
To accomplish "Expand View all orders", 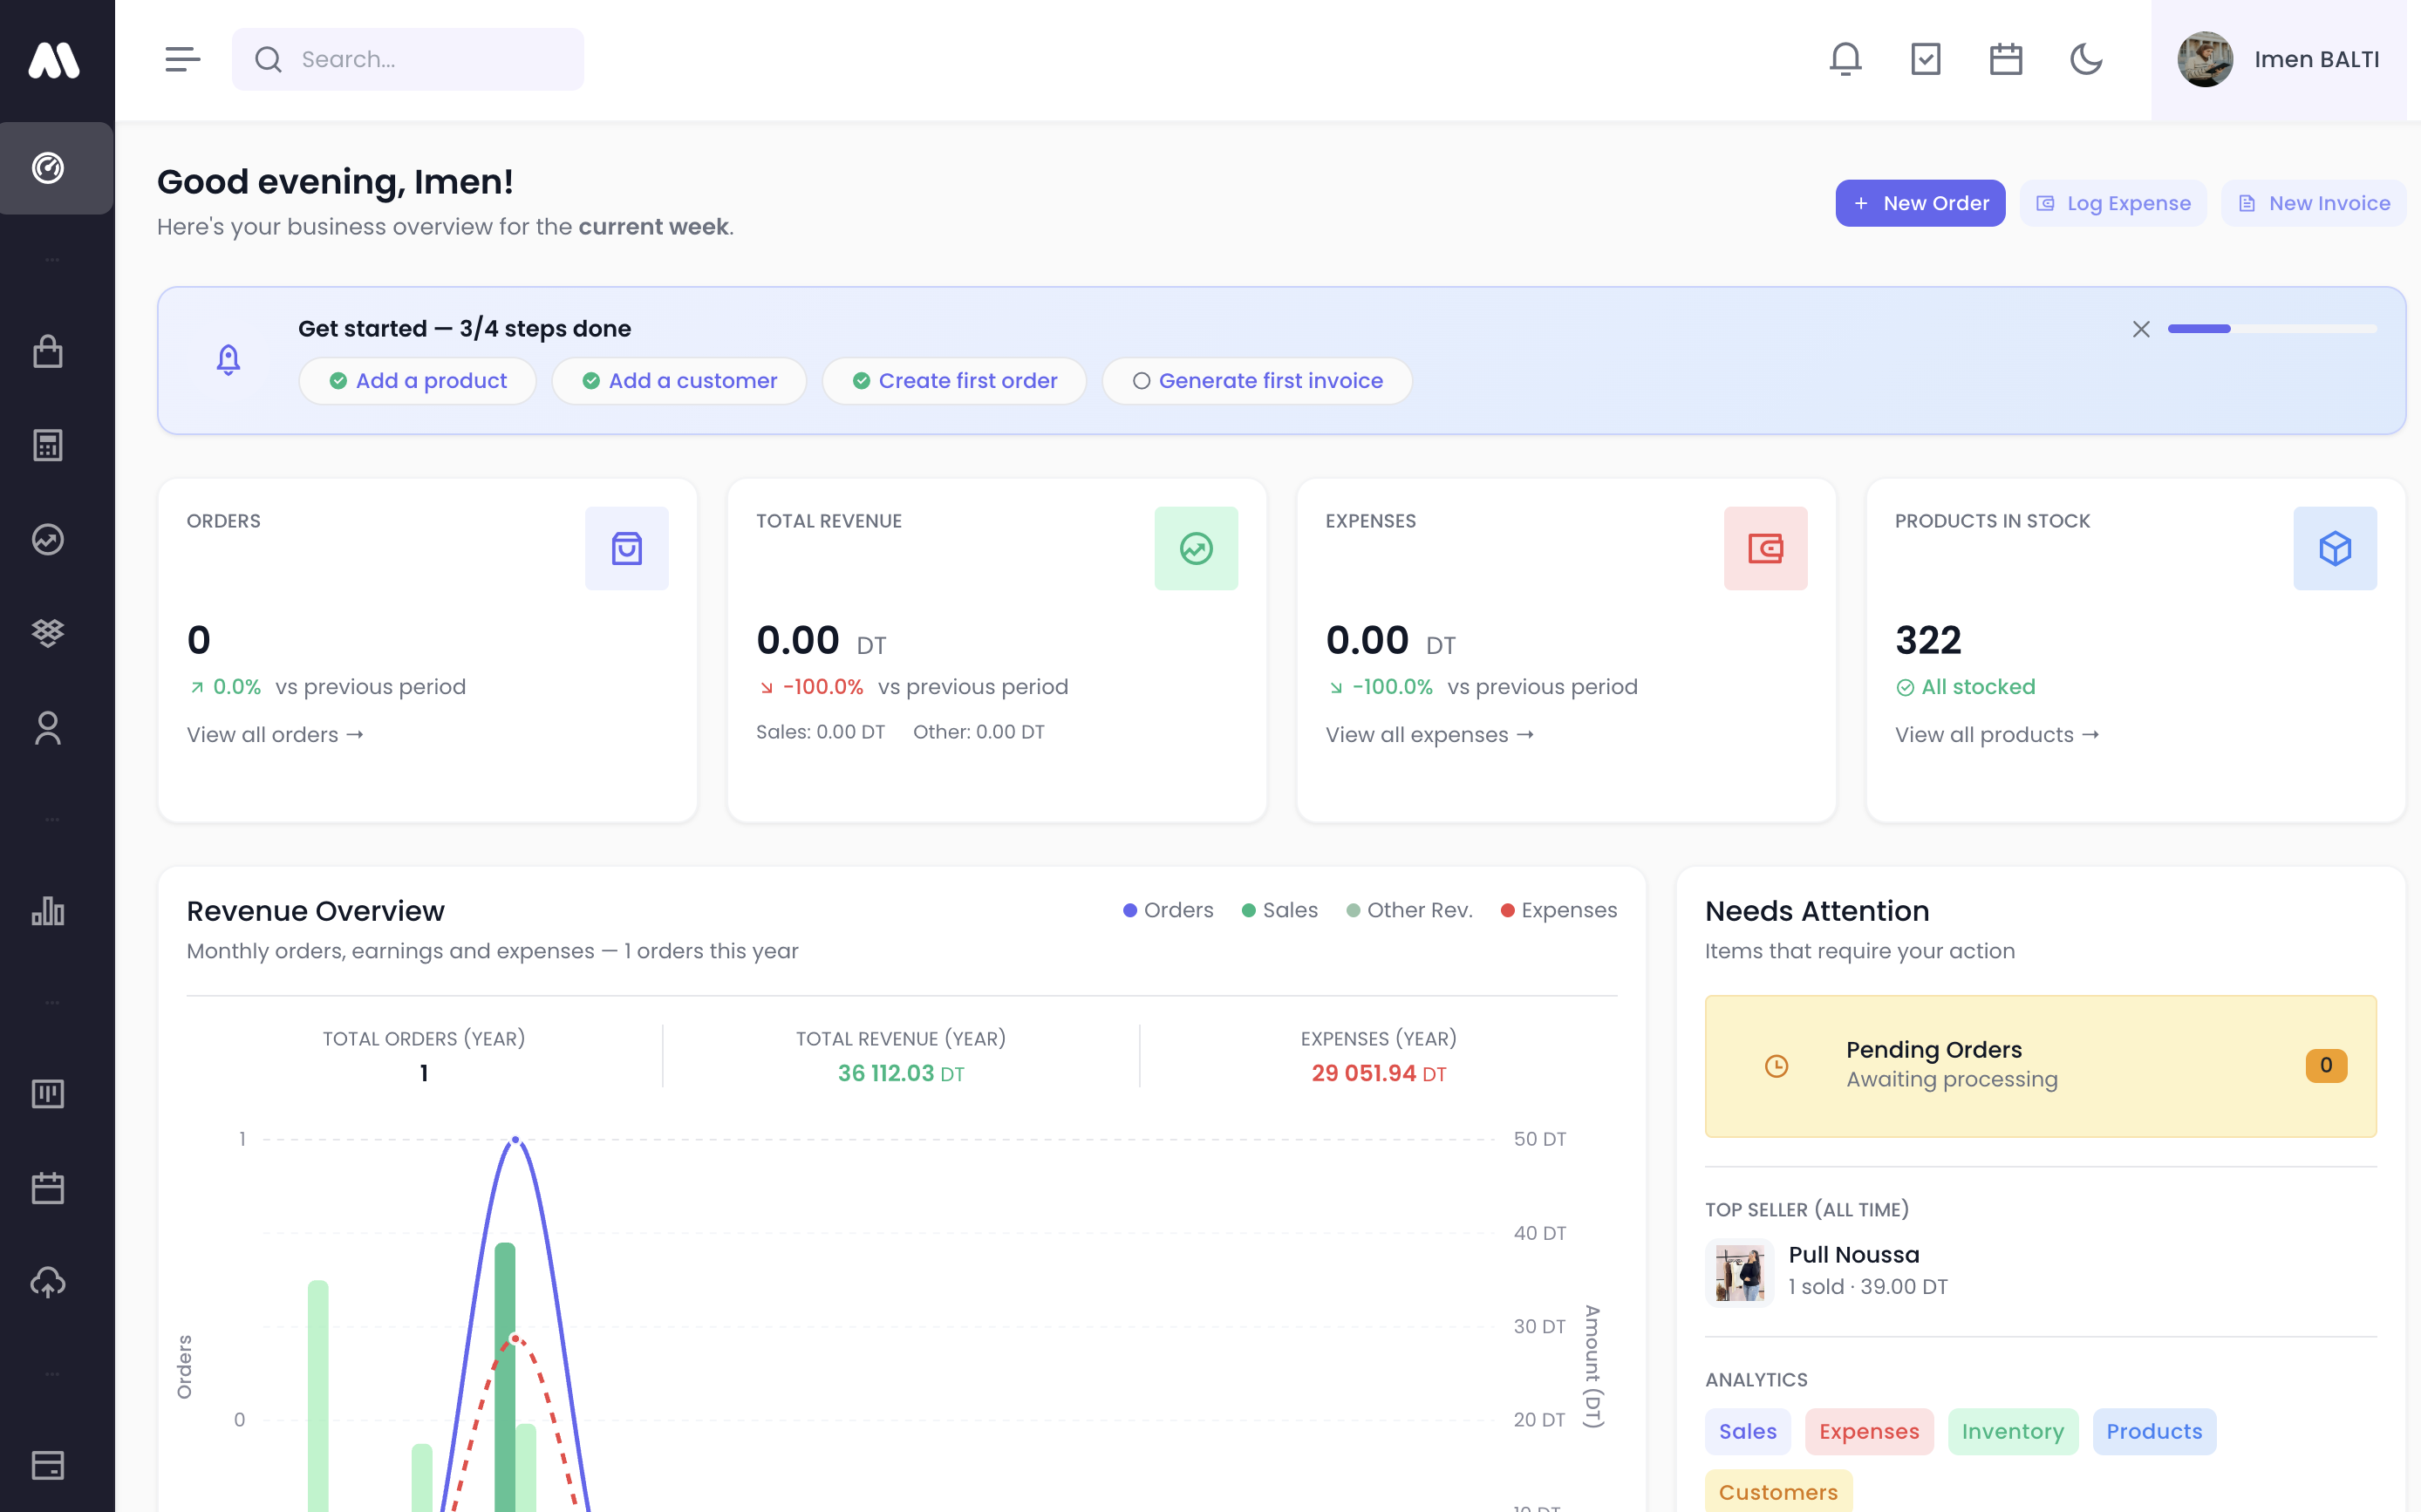I will 273,734.
